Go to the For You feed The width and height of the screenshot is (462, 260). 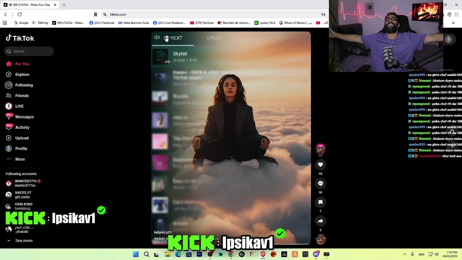coord(22,64)
